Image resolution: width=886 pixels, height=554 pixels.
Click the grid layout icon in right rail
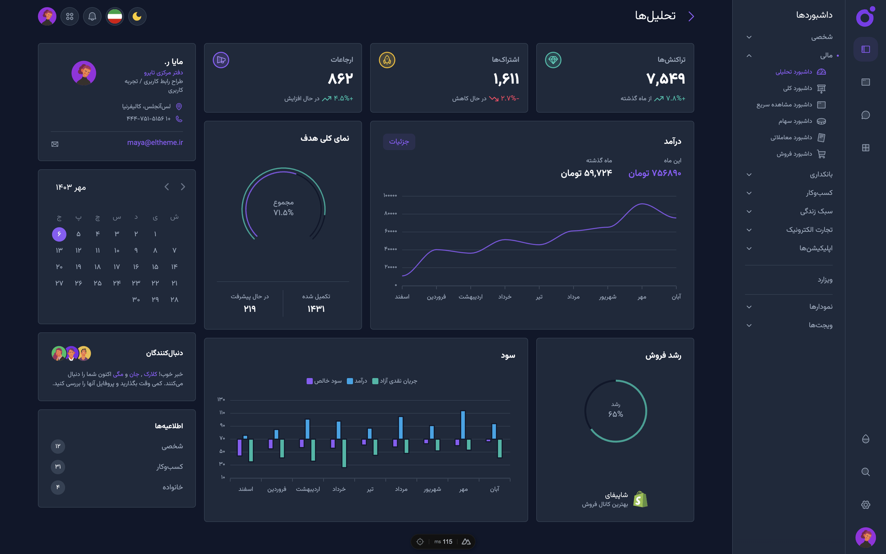(865, 148)
